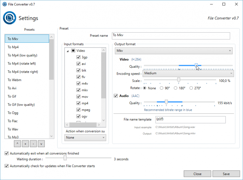
Task: Disable automatic update check on start
Action: point(7,166)
